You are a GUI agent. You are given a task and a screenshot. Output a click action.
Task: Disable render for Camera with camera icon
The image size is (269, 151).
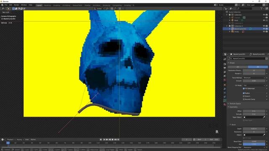(x=266, y=18)
